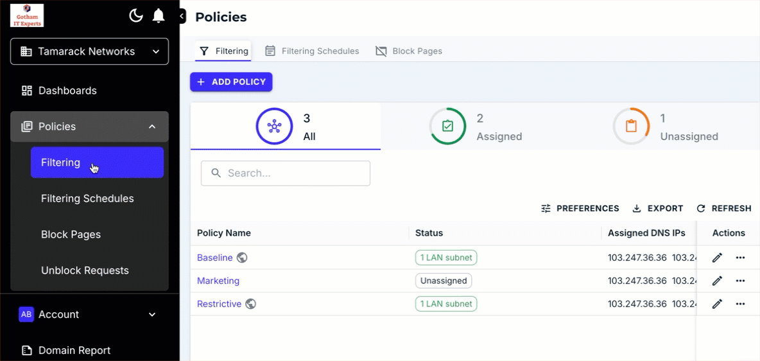Click the edit pencil for Restrictive policy
Image resolution: width=760 pixels, height=361 pixels.
[718, 304]
